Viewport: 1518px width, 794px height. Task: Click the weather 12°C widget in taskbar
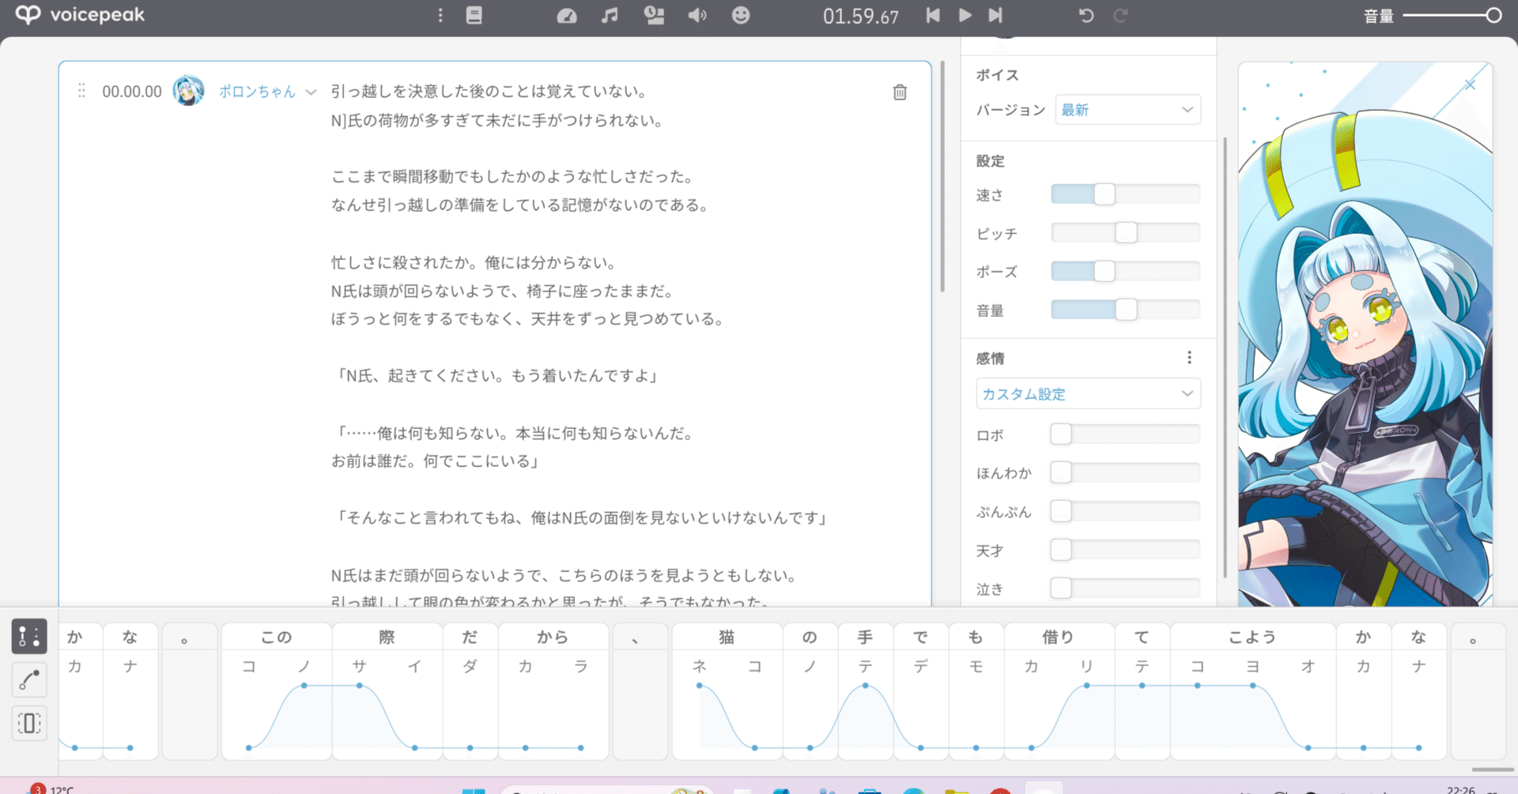pos(51,788)
